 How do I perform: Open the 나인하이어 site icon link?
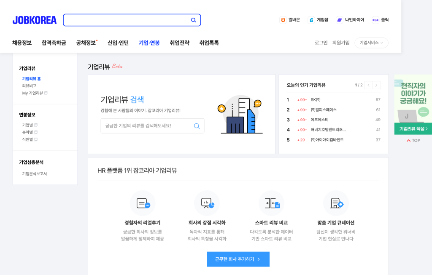point(339,20)
